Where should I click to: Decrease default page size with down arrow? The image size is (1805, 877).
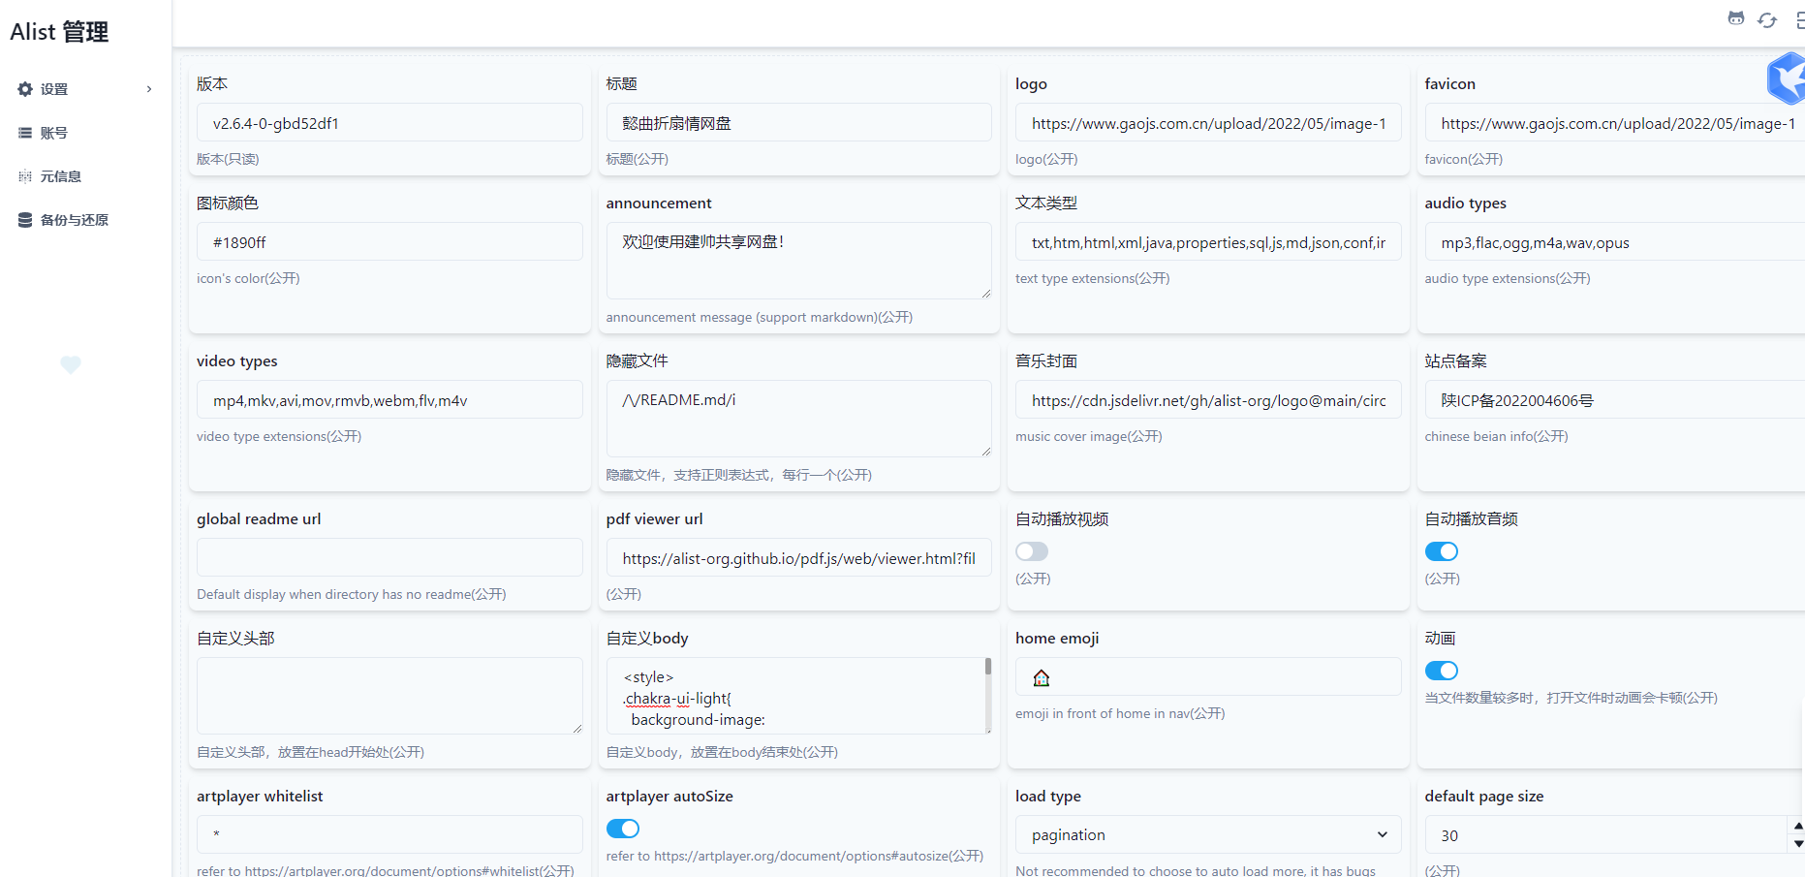tap(1798, 844)
